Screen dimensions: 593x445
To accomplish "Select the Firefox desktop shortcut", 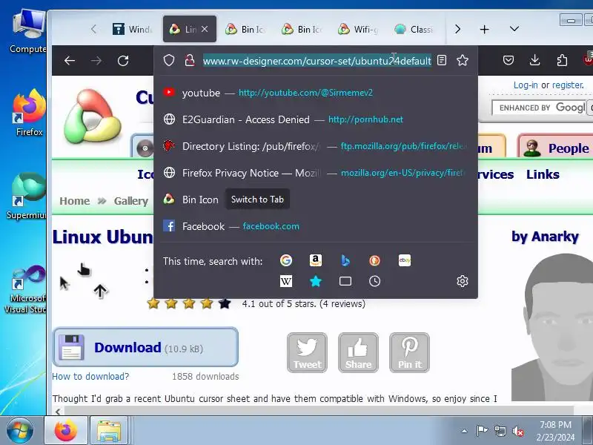I will [29, 113].
